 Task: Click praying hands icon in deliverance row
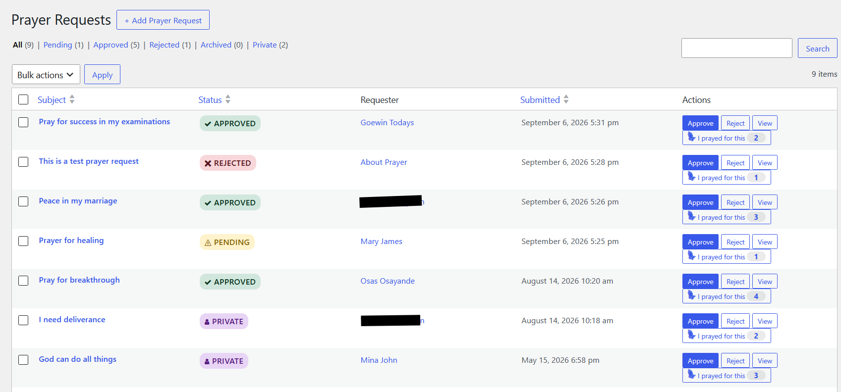coord(692,335)
